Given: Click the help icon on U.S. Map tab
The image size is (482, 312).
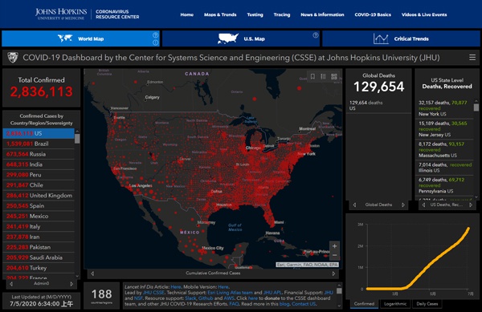Looking at the screenshot, I should (x=316, y=35).
